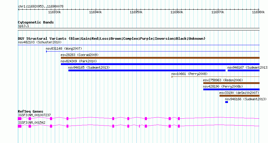Click the 1p13.1 cytogenetic band label

[x=23, y=26]
